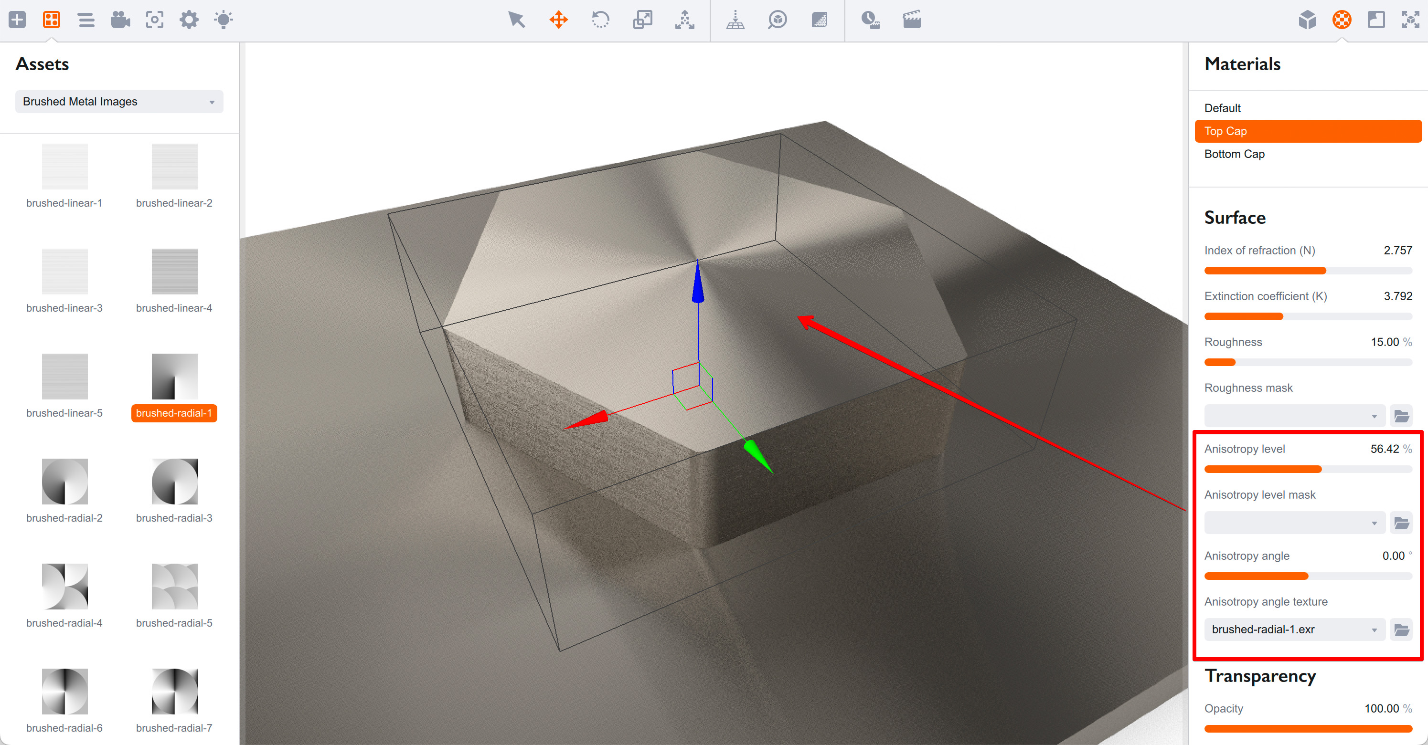Browse file for Anisotropy level mask
This screenshot has width=1428, height=745.
[1401, 523]
